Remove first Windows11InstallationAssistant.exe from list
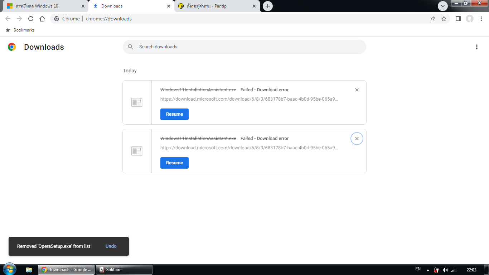This screenshot has width=489, height=275. tap(357, 90)
